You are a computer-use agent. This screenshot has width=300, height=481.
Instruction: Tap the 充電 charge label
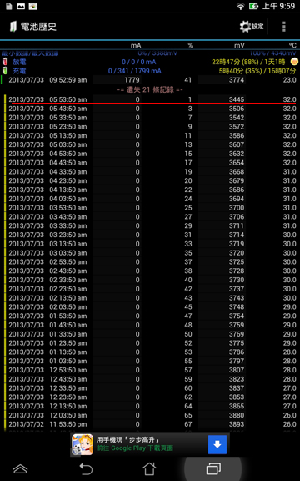[19, 71]
